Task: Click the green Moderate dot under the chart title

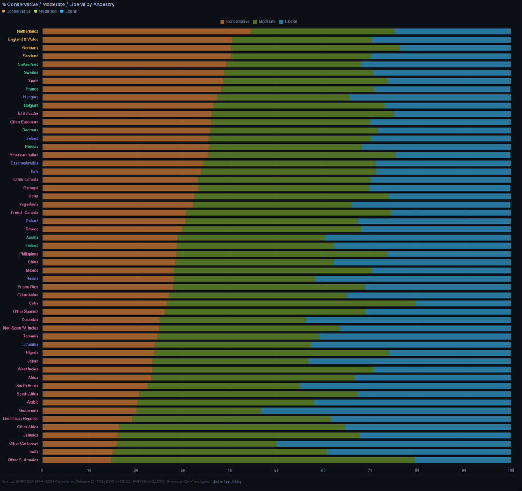Action: coord(36,11)
